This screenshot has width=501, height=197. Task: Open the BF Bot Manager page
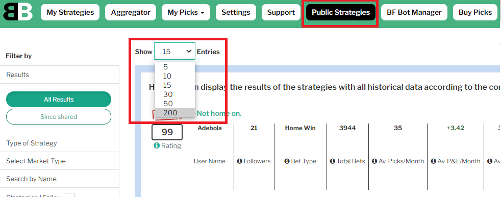click(x=414, y=12)
